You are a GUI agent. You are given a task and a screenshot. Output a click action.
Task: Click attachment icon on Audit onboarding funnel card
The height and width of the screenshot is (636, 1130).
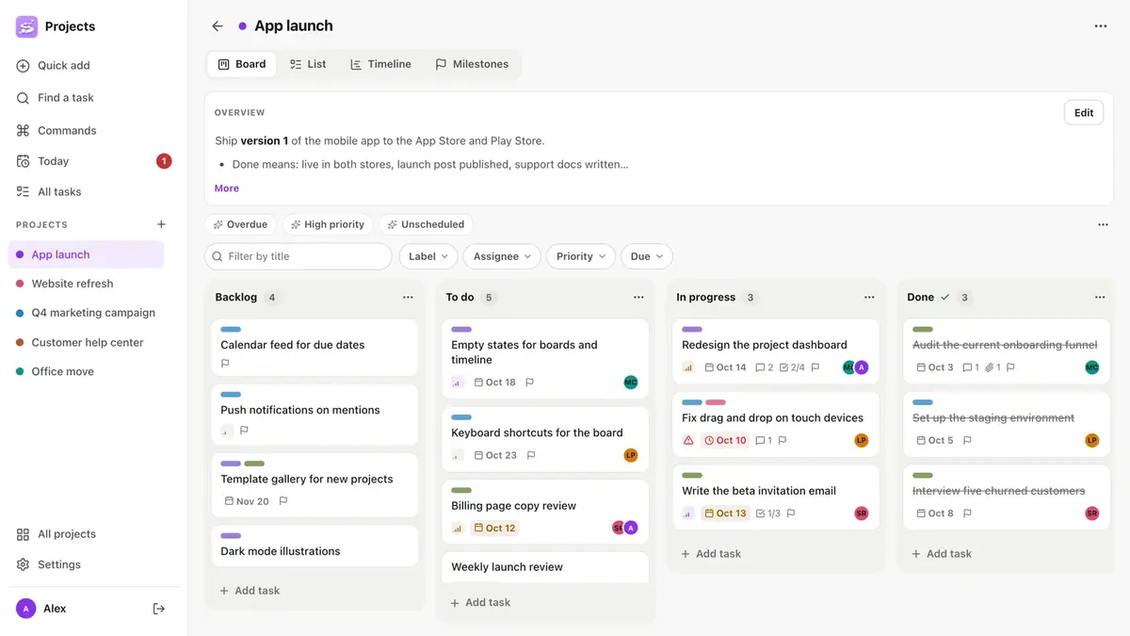993,367
